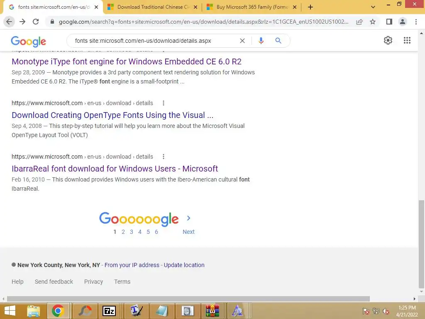The height and width of the screenshot is (319, 425).
Task: Open Monotype iType font engine result
Action: pyautogui.click(x=127, y=61)
